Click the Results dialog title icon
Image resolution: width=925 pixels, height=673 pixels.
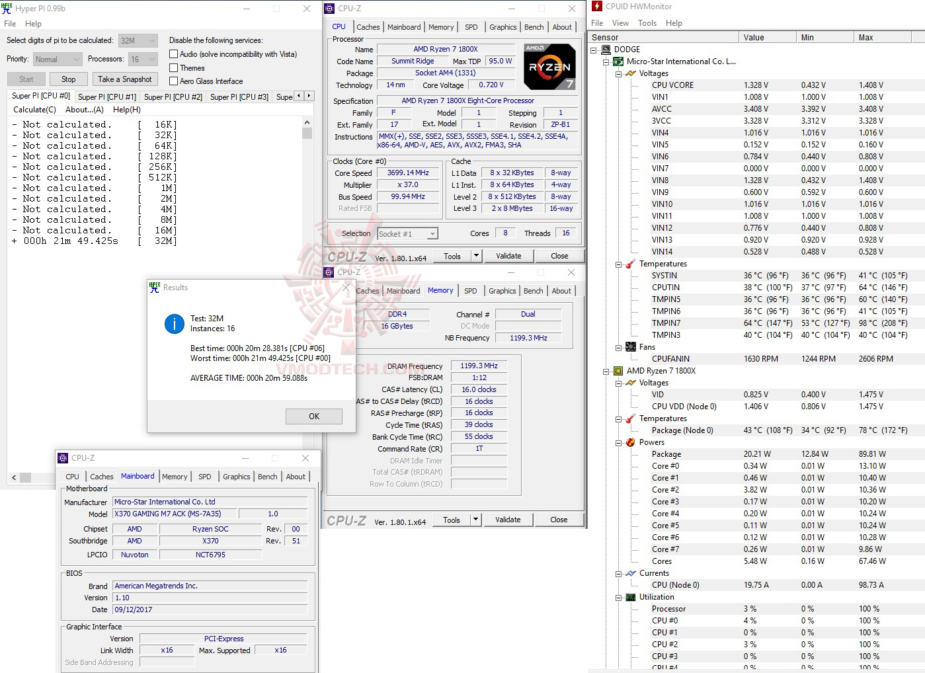click(x=155, y=288)
